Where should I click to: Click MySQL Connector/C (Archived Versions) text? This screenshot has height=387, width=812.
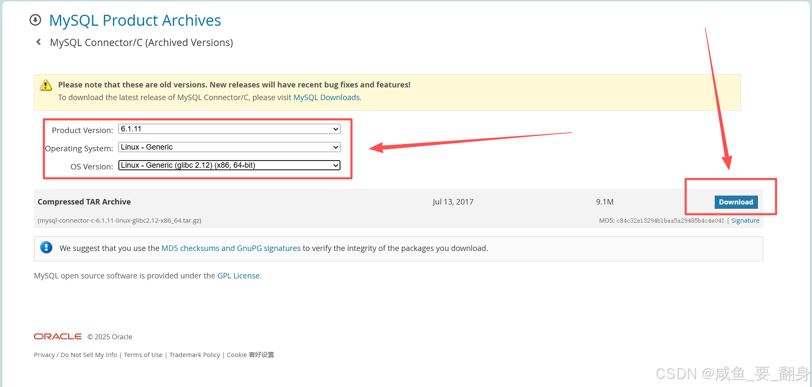point(141,43)
